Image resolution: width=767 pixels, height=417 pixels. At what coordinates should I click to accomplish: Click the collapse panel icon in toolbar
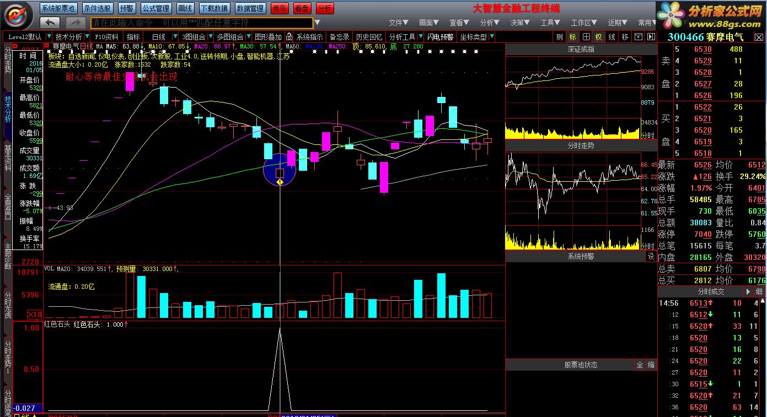point(639,37)
